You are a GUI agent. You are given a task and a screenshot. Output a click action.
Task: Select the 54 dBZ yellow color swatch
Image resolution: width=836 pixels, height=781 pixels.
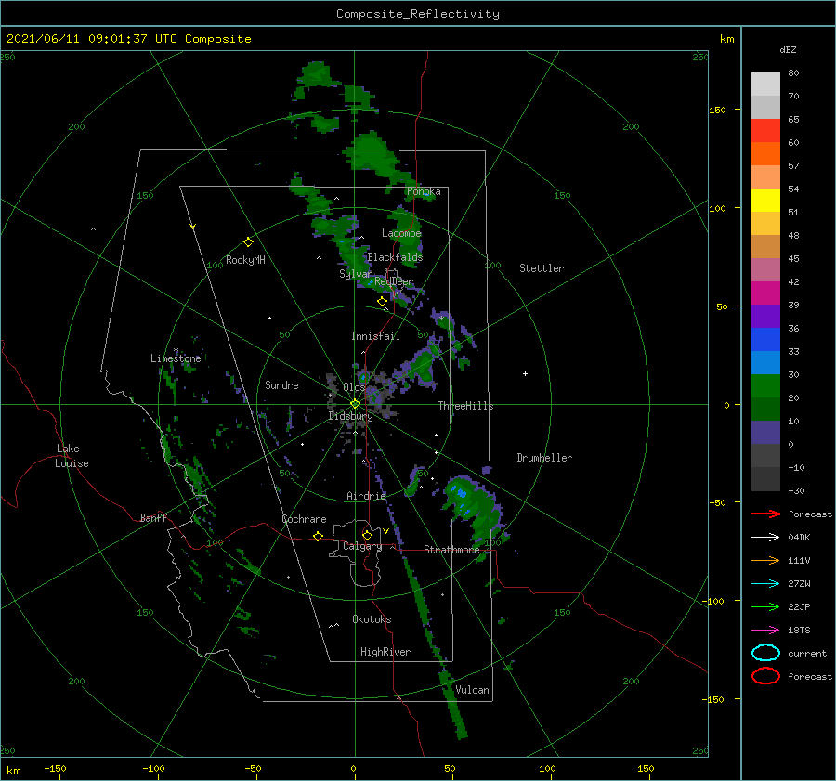click(x=765, y=201)
